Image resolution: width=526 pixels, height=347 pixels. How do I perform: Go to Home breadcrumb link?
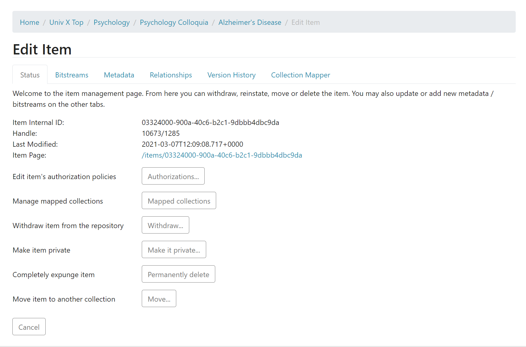[29, 22]
